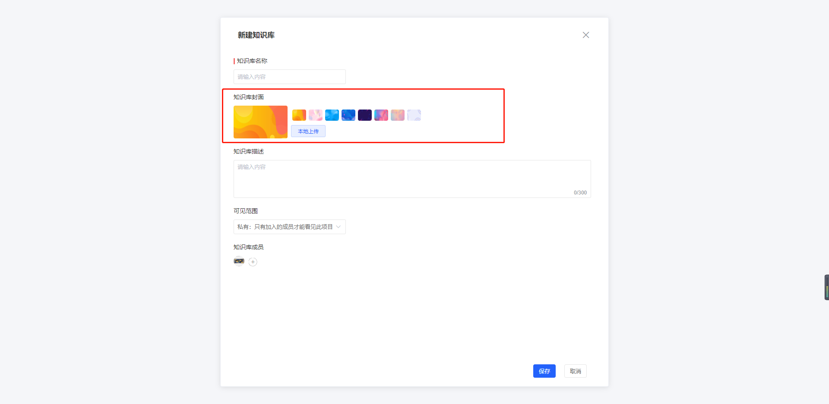Image resolution: width=829 pixels, height=404 pixels.
Task: Choose the pink marble cover swatch
Action: coord(315,115)
